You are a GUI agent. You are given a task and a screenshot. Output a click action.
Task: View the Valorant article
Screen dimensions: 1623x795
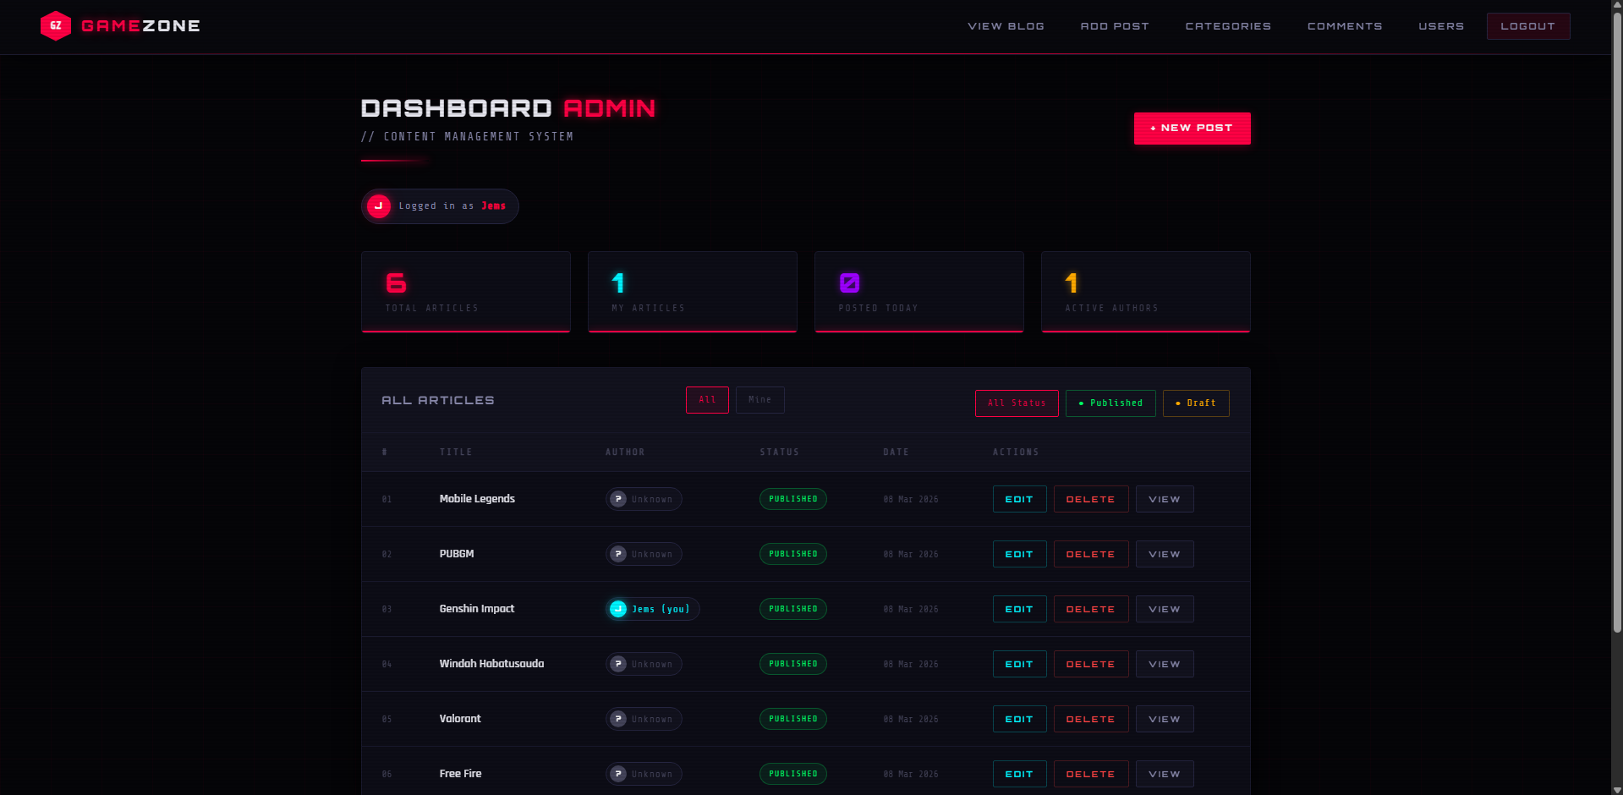[1165, 719]
